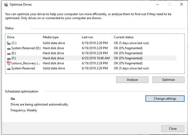Open Change settings for scheduled optimization
188x135 pixels.
tap(165, 99)
